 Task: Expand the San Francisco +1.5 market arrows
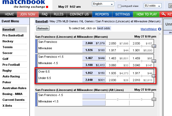pyautogui.click(x=154, y=61)
